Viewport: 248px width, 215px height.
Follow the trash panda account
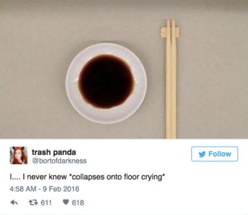click(215, 154)
